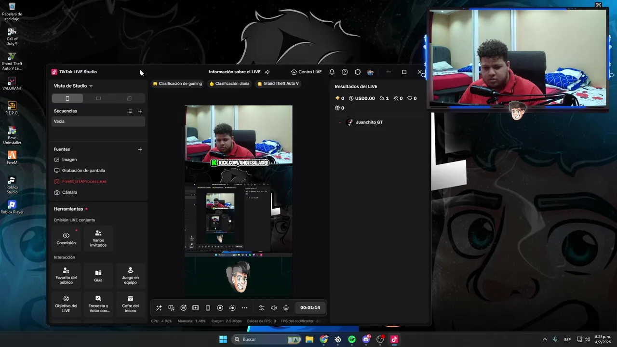The height and width of the screenshot is (347, 617).
Task: Open Discord from the taskbar
Action: pos(366,339)
